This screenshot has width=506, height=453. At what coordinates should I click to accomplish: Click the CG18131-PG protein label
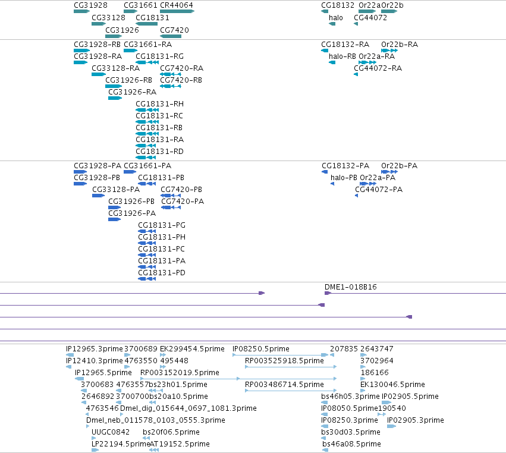(x=162, y=225)
